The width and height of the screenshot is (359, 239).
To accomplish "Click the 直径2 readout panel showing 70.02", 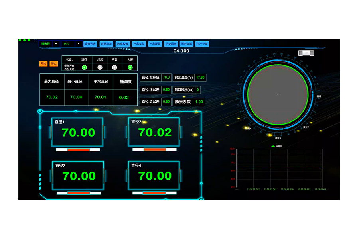I will click(x=154, y=132).
